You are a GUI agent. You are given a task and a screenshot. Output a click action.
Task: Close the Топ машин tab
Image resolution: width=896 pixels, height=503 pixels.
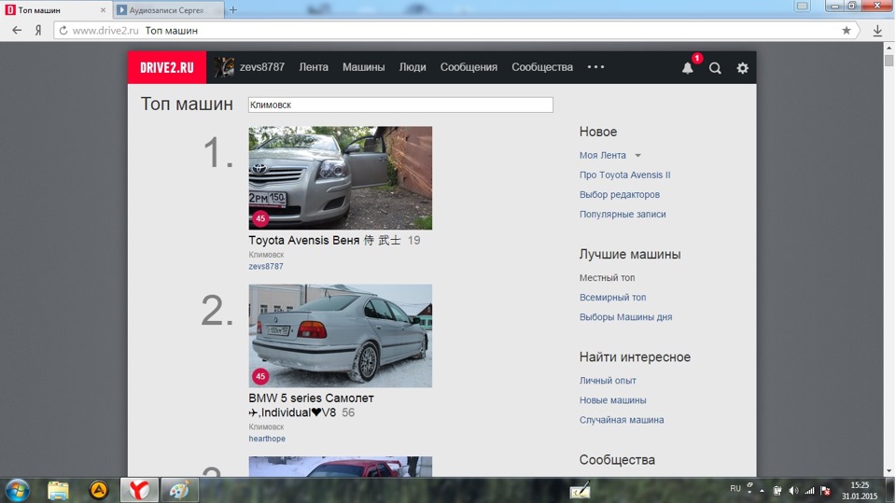[103, 10]
